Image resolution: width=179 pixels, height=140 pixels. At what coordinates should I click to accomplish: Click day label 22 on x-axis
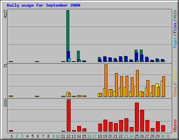[x=121, y=136]
